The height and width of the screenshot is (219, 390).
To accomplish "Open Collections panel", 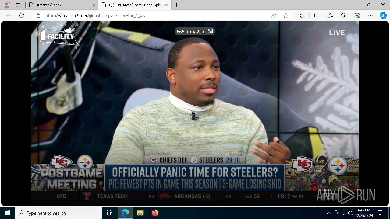I will click(x=344, y=16).
